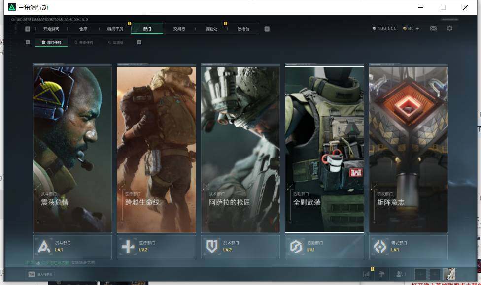
Task: Switch to the 改枪台 tab
Action: pyautogui.click(x=243, y=29)
